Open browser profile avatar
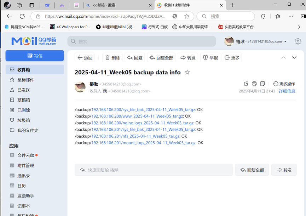306x216 pixels. (7, 5)
